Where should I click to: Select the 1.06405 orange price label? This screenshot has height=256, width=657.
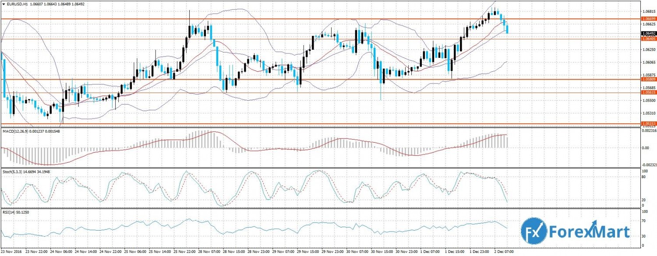pos(648,39)
